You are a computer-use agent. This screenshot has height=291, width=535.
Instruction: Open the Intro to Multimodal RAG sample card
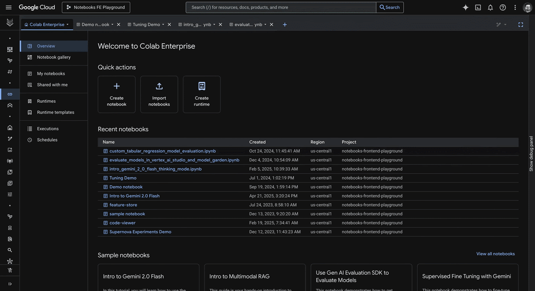(255, 277)
